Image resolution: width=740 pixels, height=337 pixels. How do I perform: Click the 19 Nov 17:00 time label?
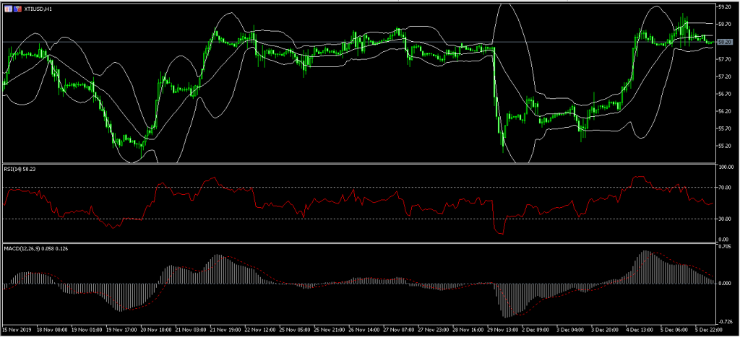tap(120, 329)
